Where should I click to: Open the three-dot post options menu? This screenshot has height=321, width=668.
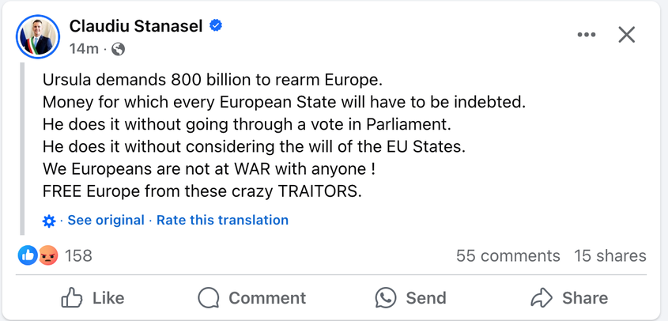pyautogui.click(x=586, y=35)
